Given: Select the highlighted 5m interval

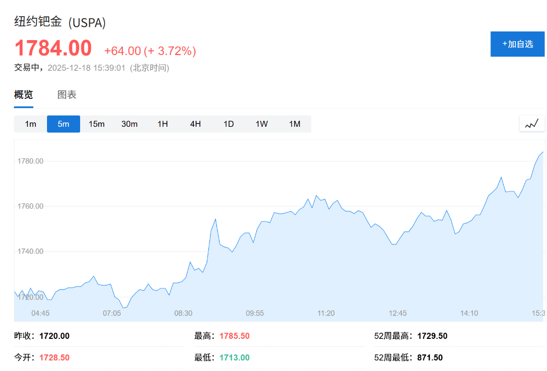Looking at the screenshot, I should (x=64, y=124).
